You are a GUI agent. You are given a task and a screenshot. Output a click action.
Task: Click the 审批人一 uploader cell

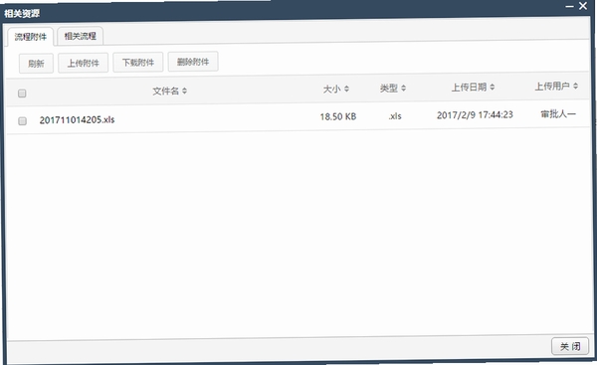[558, 113]
